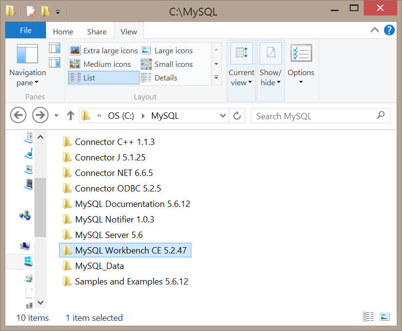Select the "Samples and Examples 5.6.12" folder

click(125, 282)
